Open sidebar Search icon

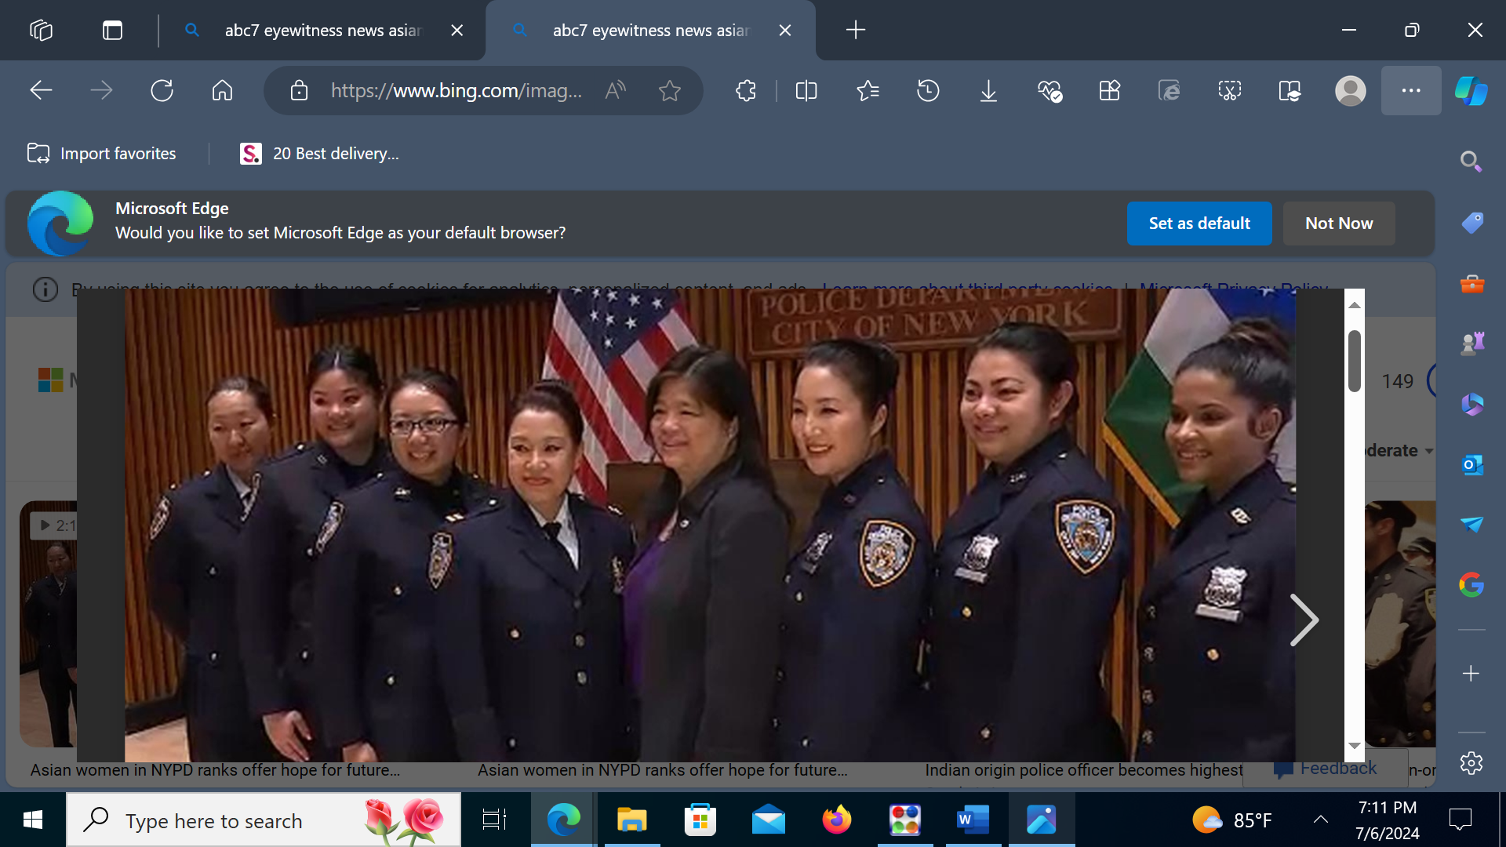coord(1471,162)
